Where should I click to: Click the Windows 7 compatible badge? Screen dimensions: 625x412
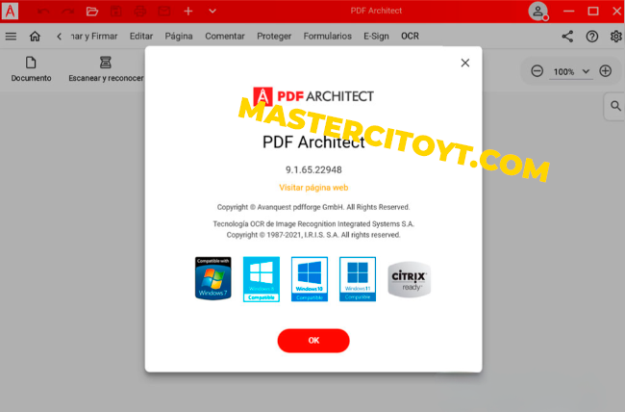[212, 278]
